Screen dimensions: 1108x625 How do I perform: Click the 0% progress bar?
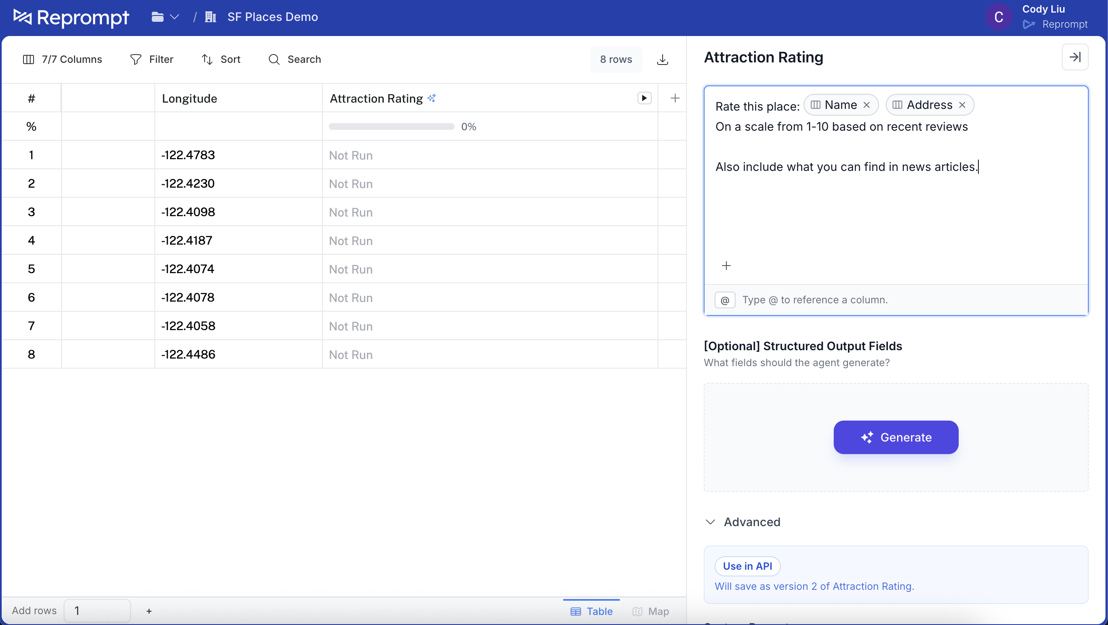click(x=391, y=126)
